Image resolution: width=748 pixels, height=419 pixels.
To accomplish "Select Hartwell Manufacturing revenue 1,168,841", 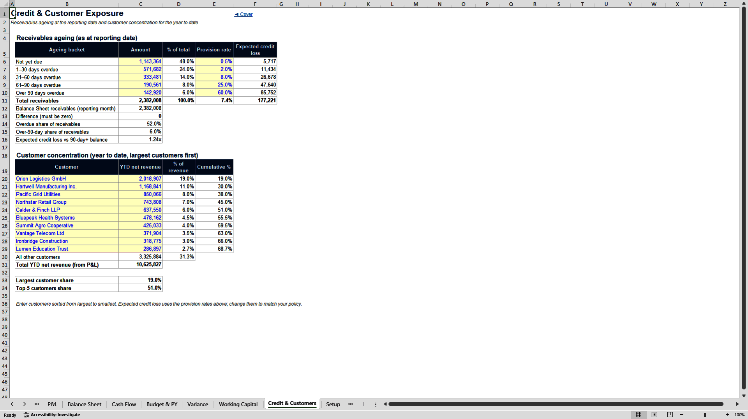I will point(141,187).
